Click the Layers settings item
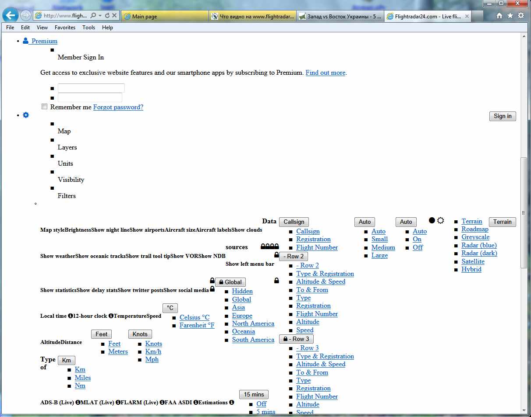Viewport: 531px width, 417px height. 67,147
